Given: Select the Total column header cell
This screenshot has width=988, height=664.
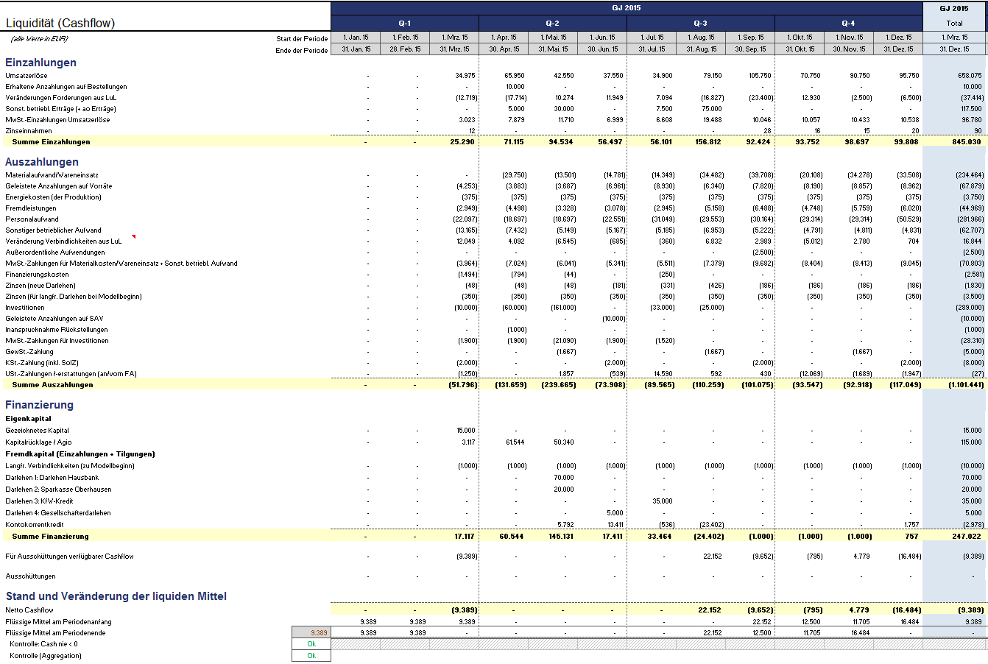Looking at the screenshot, I should pos(954,24).
